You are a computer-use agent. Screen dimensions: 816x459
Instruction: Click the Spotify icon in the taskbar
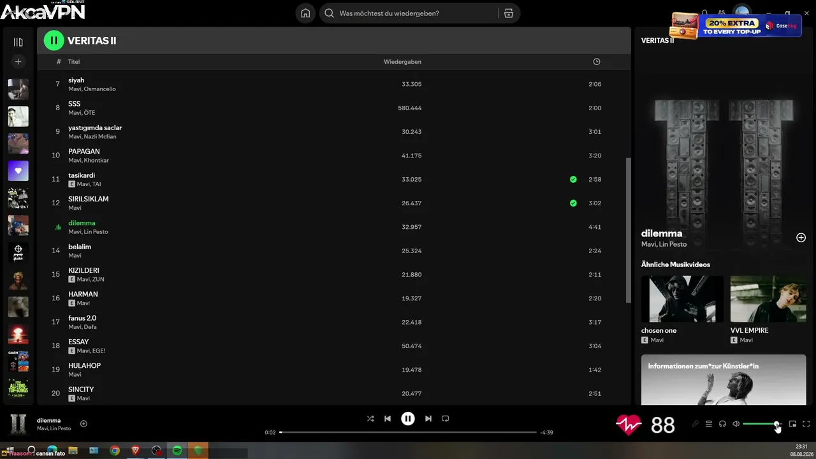pos(177,451)
